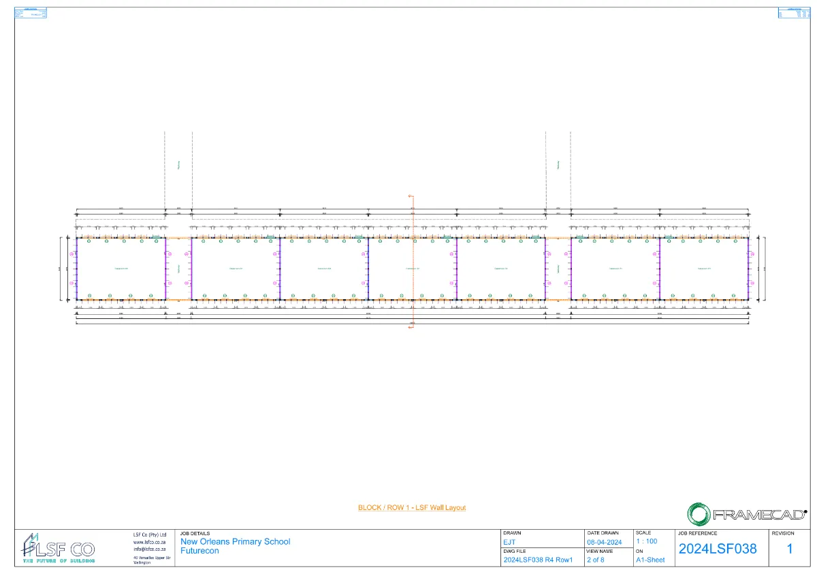Click the New Orleans Primary School job name
This screenshot has width=817, height=576.
[235, 542]
